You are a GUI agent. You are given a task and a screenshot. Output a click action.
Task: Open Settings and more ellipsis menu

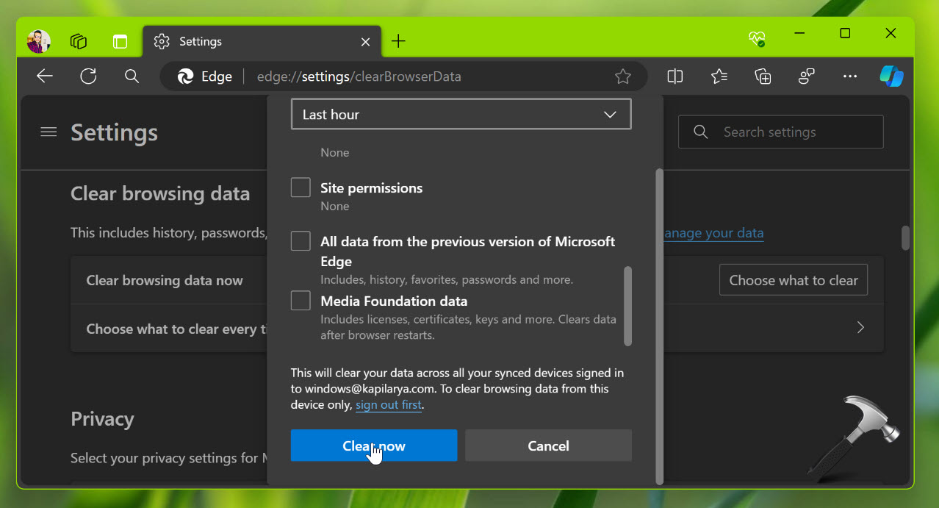coord(849,76)
